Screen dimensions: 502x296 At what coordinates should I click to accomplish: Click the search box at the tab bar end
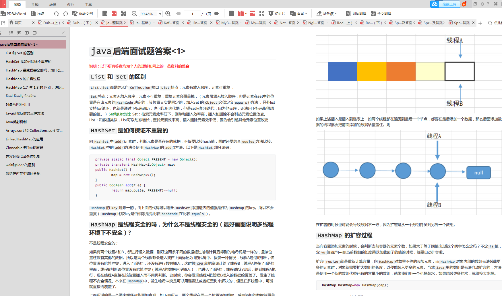coord(495,23)
